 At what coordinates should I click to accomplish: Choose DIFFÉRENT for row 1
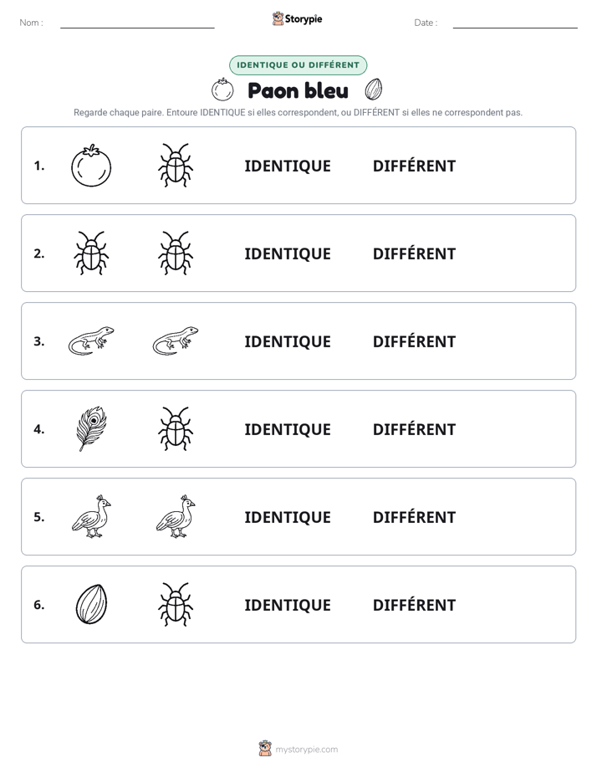point(414,166)
